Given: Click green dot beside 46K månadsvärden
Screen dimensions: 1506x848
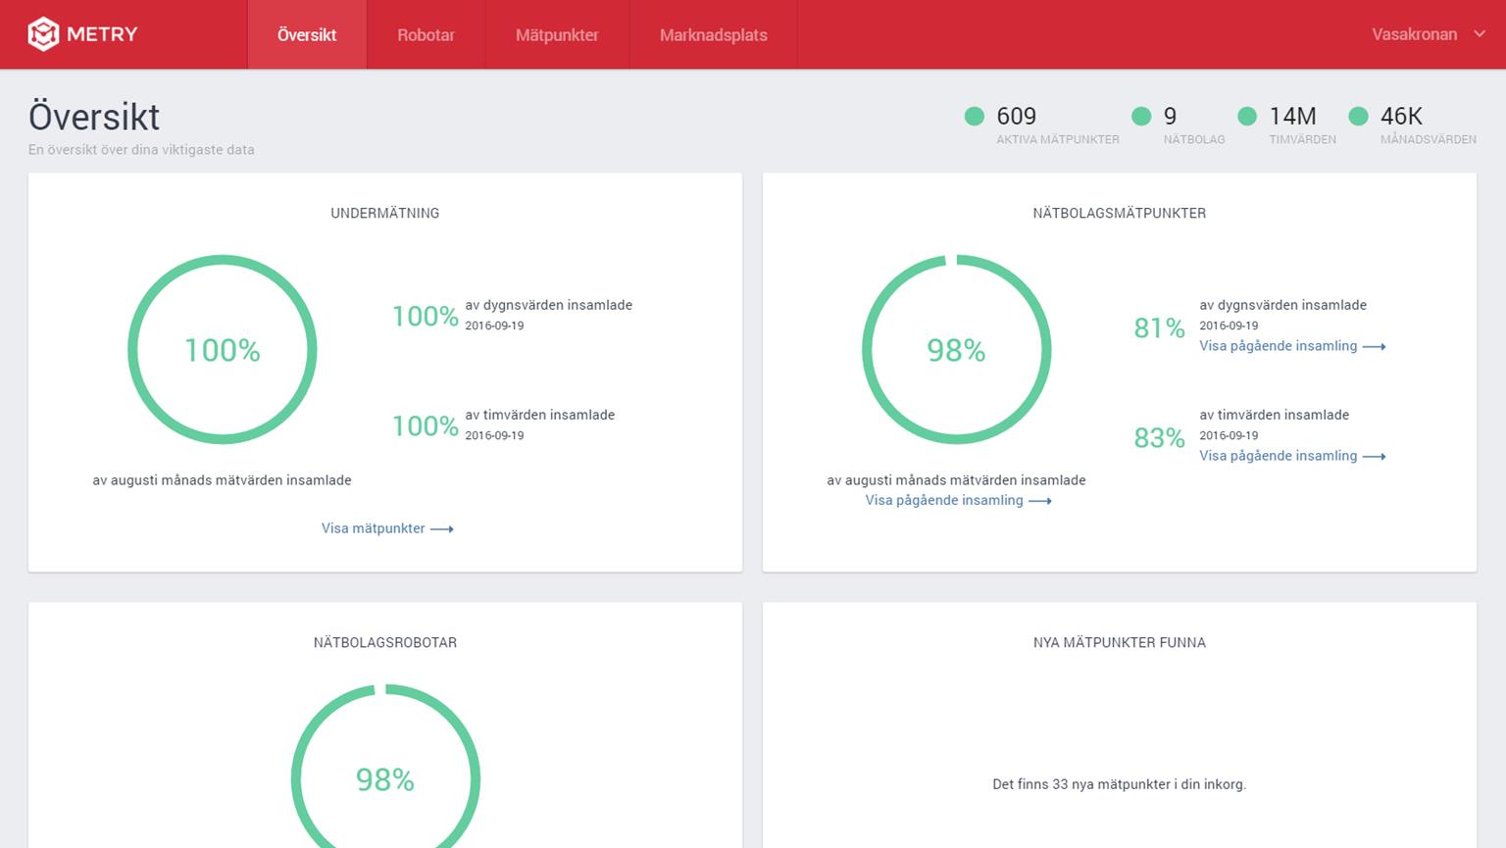Looking at the screenshot, I should point(1358,117).
